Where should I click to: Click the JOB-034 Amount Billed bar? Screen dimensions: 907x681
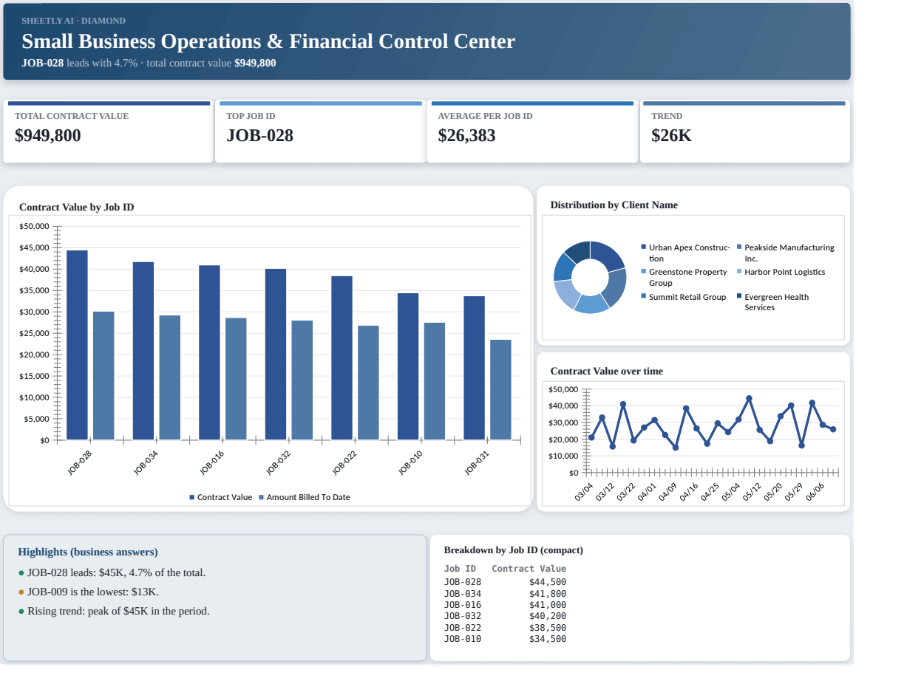(x=170, y=377)
